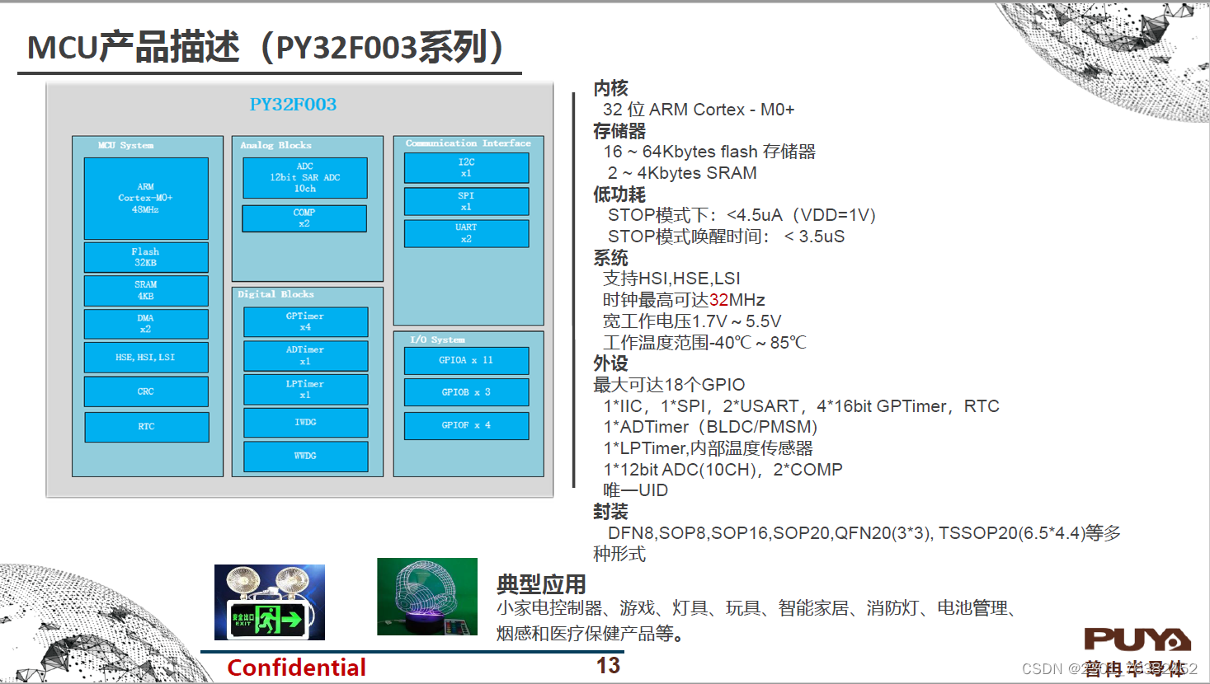Screen dimensions: 1210x684
Task: Click the 低功耗 heading
Action: click(x=619, y=194)
